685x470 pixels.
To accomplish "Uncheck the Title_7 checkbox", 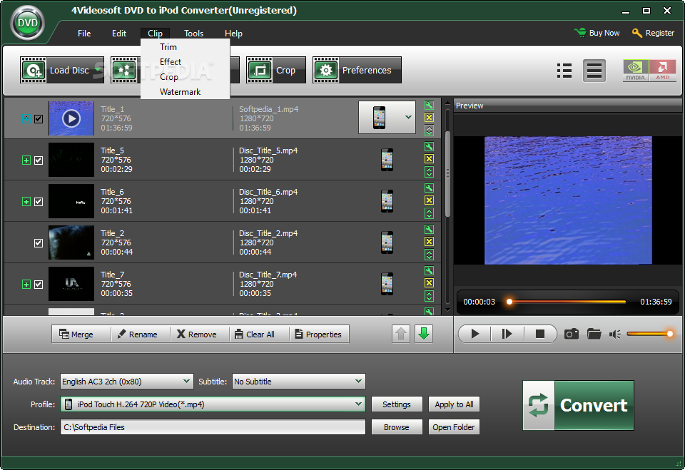I will pos(39,285).
